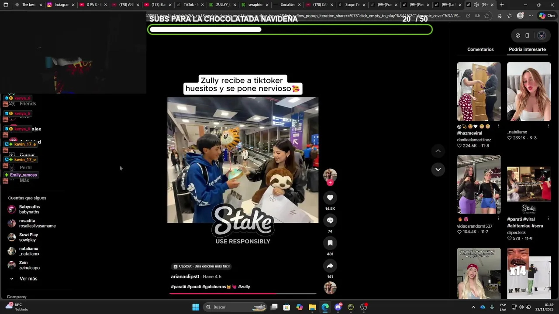Open ESP LAA language input indicator

tap(503, 307)
